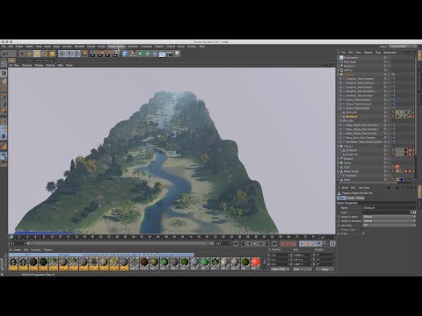Viewport: 422px width, 316px height.
Task: Open the Layout dropdown
Action: pos(403,47)
